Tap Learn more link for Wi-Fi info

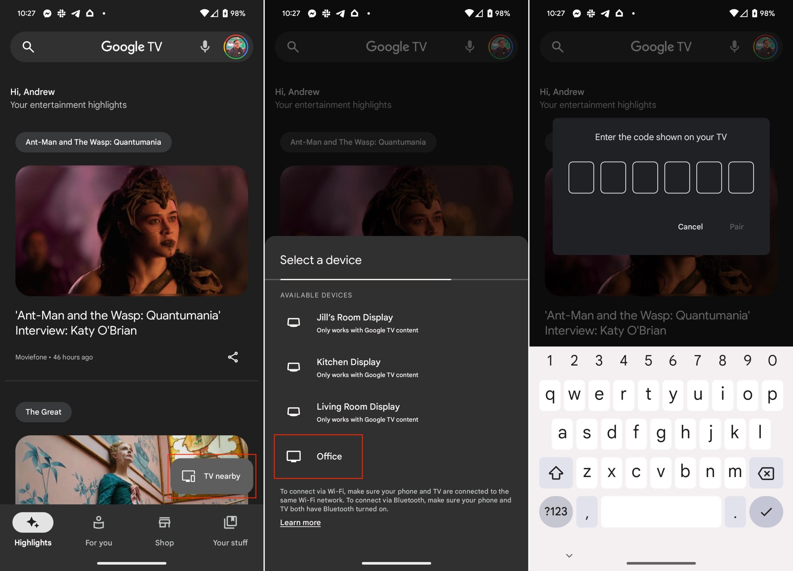300,522
